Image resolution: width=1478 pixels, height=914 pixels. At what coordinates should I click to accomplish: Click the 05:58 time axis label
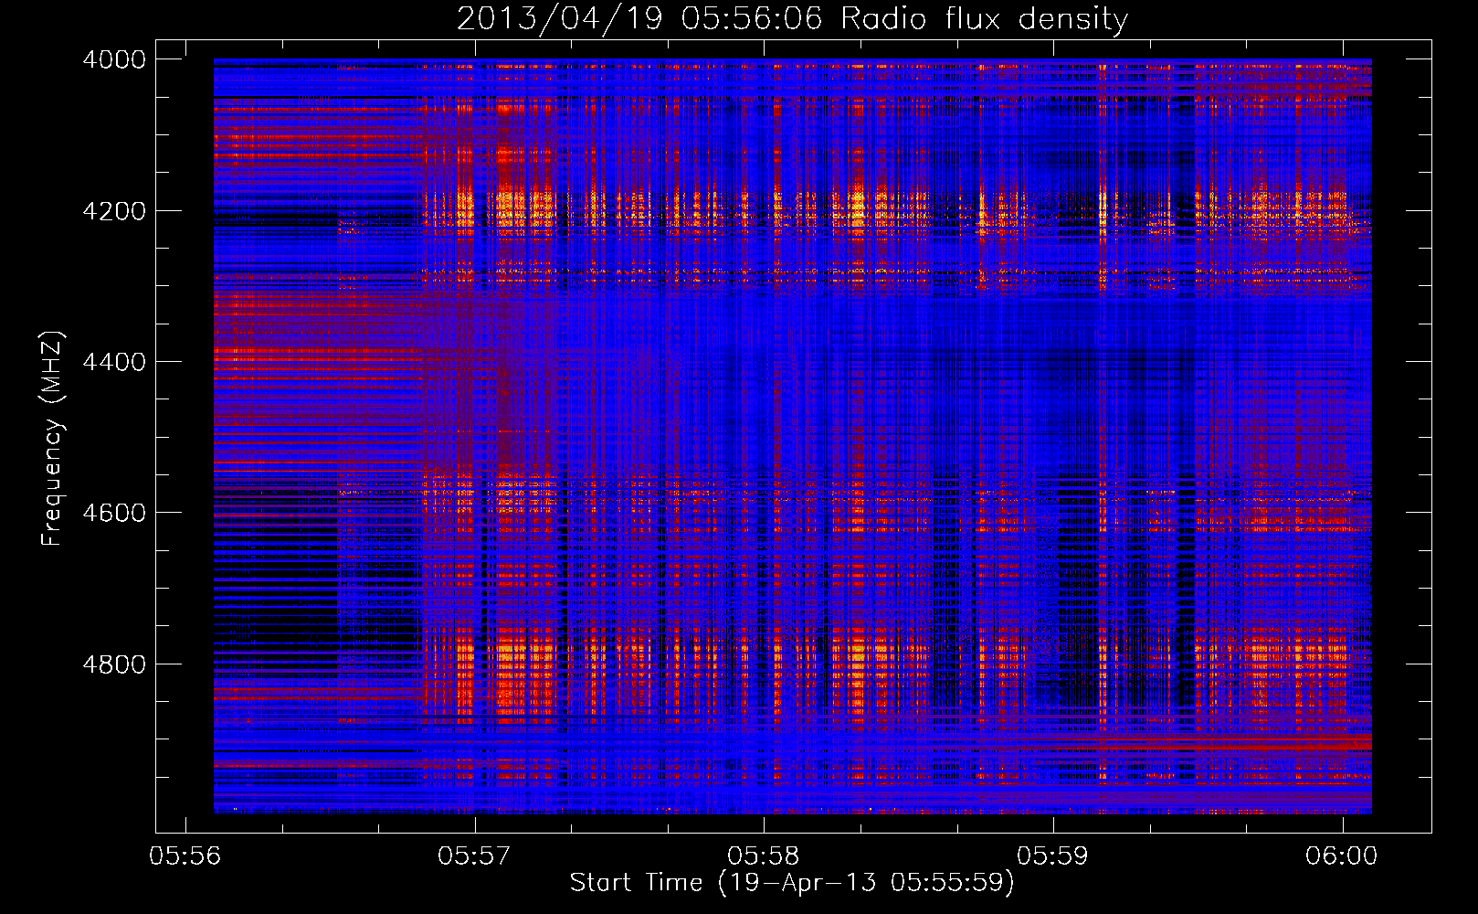point(765,856)
